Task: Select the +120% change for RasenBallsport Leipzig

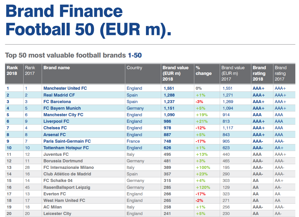Action: coord(203,187)
